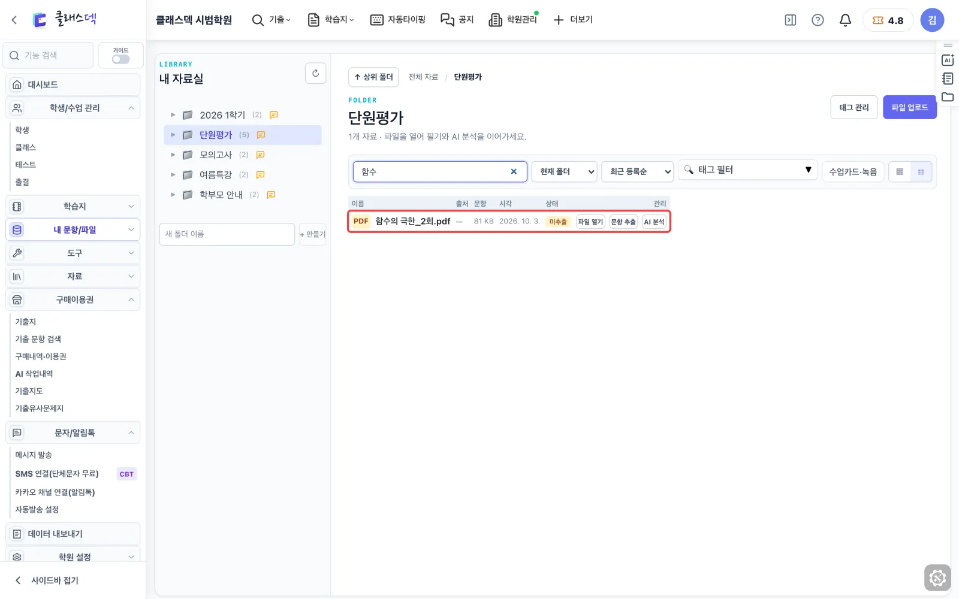Viewport: 959px width, 599px height.
Task: Go up with 상위 폴더 button
Action: point(373,77)
